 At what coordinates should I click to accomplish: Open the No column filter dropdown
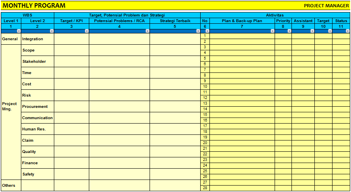tap(207, 31)
